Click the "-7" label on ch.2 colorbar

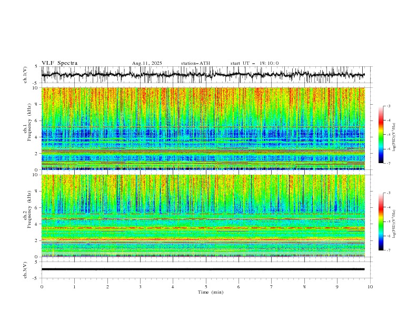(388, 250)
